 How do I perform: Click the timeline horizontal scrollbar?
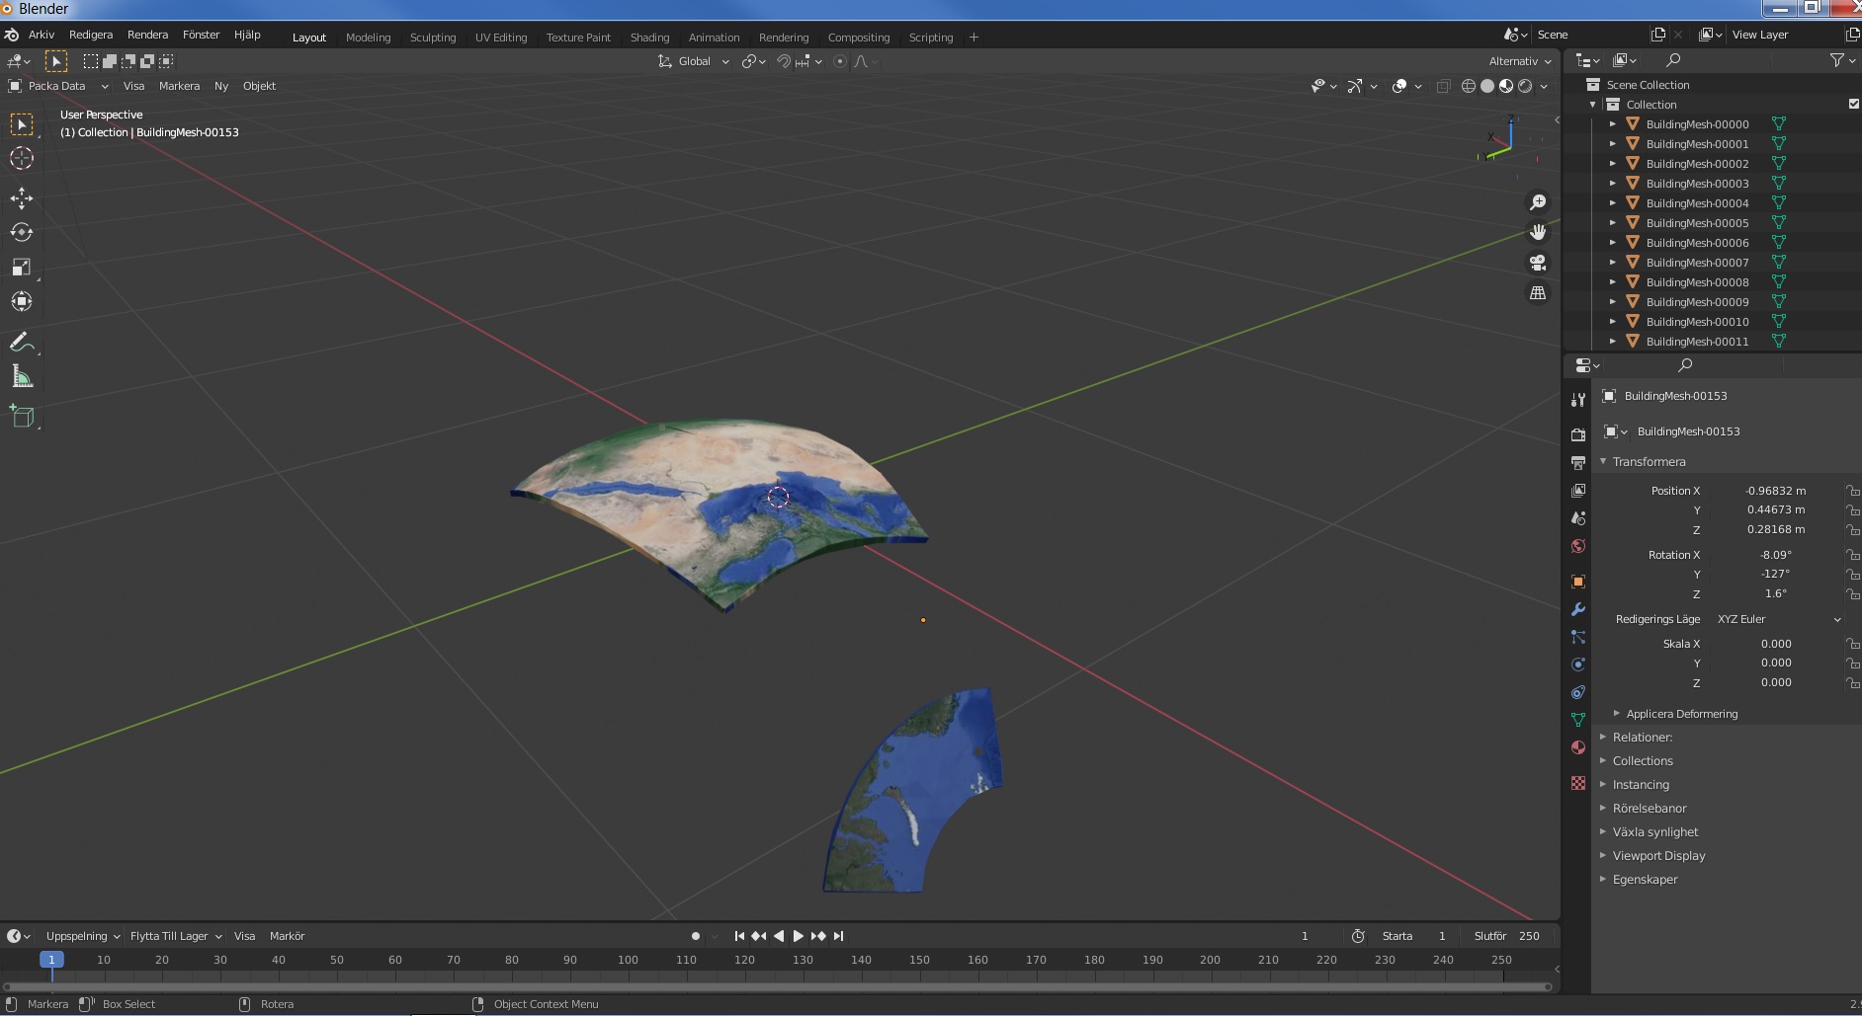[x=777, y=985]
